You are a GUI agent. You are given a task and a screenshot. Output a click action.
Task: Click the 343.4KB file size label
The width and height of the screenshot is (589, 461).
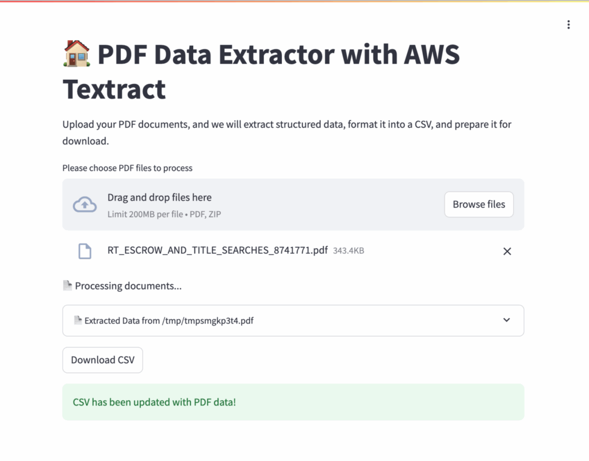pyautogui.click(x=349, y=251)
